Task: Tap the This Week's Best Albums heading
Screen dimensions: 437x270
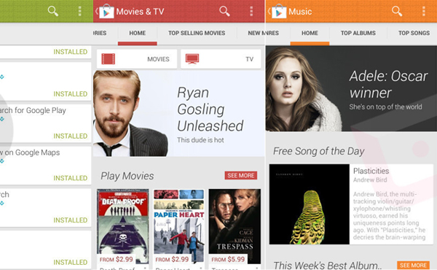Action: click(327, 265)
